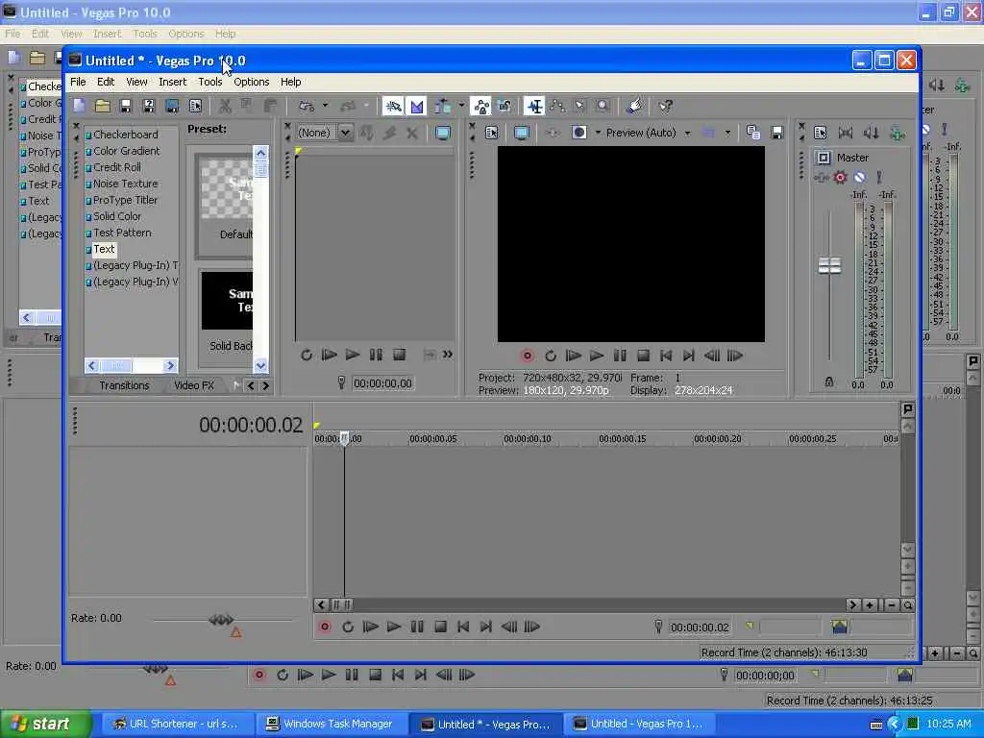Open Project Properties icon in main toolbar

coord(195,106)
